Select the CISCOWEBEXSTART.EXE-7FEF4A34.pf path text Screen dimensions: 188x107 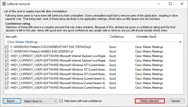[x=50, y=47]
